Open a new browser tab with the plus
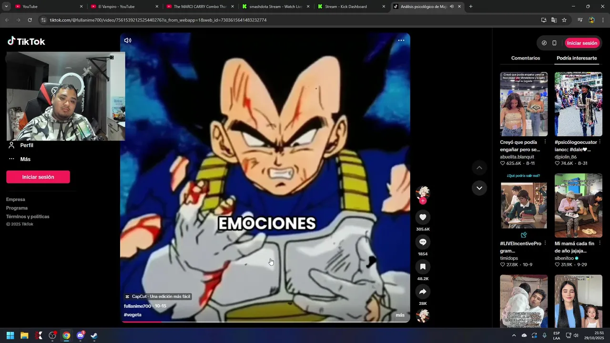 (471, 7)
